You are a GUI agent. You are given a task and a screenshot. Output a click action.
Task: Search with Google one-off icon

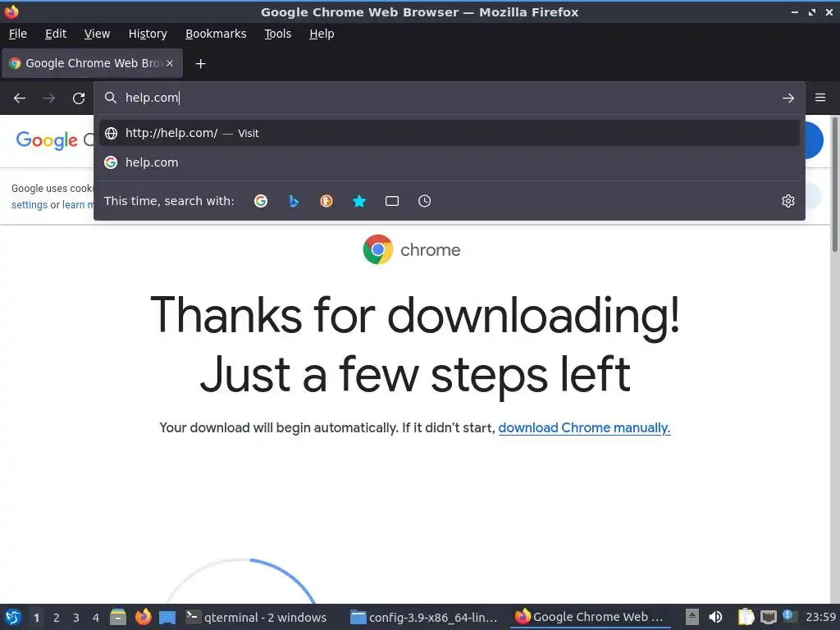261,201
